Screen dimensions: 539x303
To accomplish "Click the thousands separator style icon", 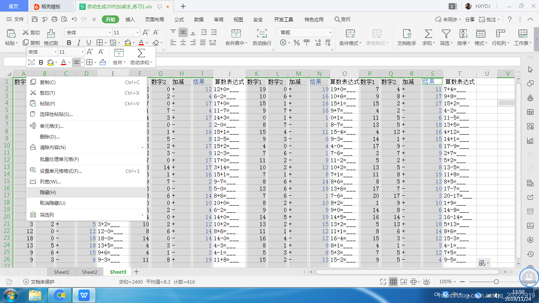I will 307,43.
